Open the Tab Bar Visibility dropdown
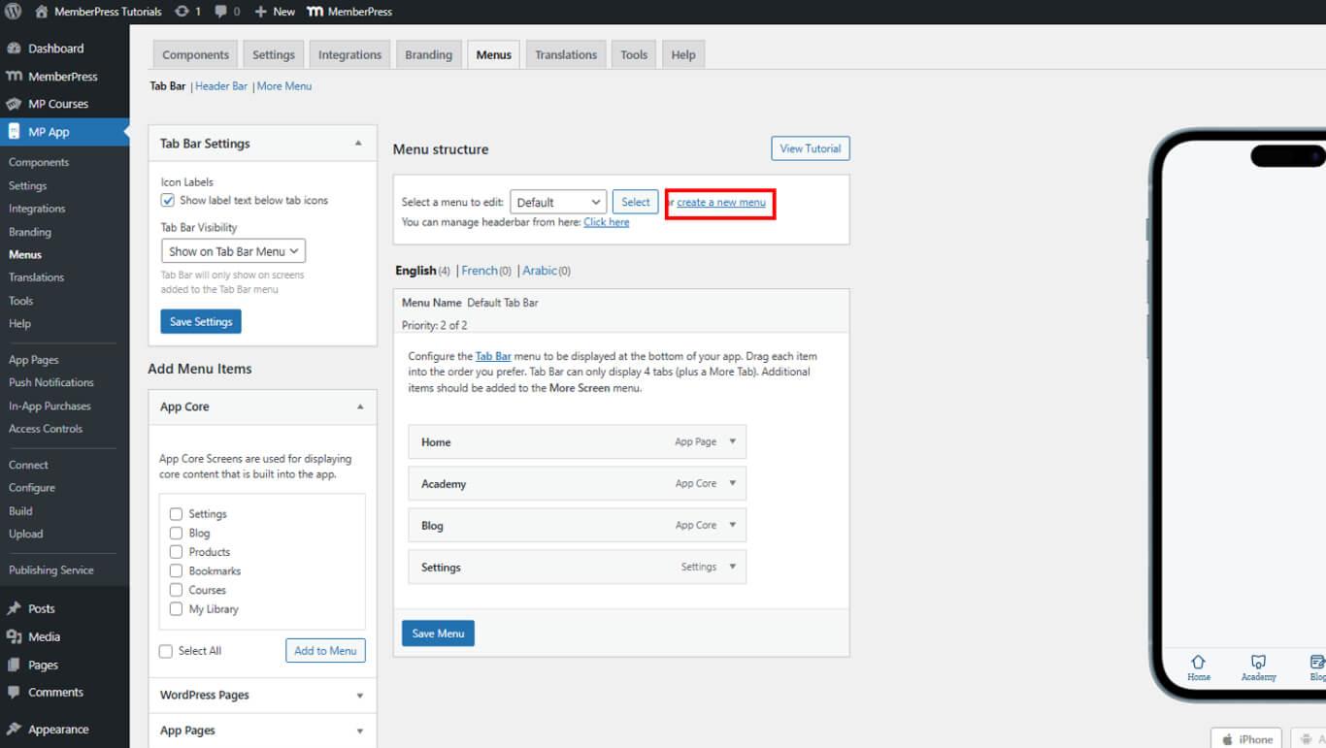The height and width of the screenshot is (748, 1326). [233, 251]
